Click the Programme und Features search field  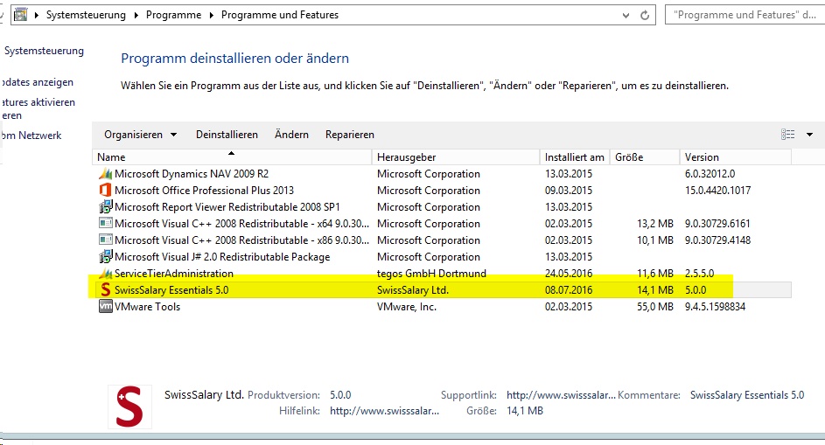[x=744, y=15]
